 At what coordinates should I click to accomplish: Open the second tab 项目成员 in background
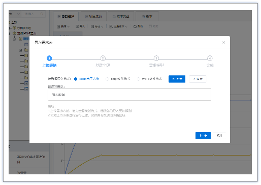(x=93, y=16)
